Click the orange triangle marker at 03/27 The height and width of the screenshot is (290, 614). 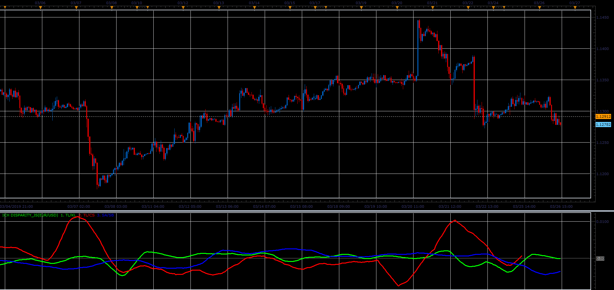[x=575, y=8]
